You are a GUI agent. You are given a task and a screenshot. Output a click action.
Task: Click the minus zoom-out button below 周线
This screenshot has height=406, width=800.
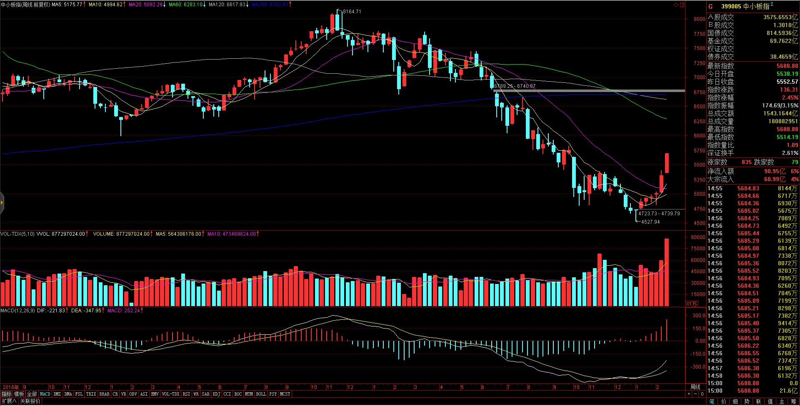[695, 394]
